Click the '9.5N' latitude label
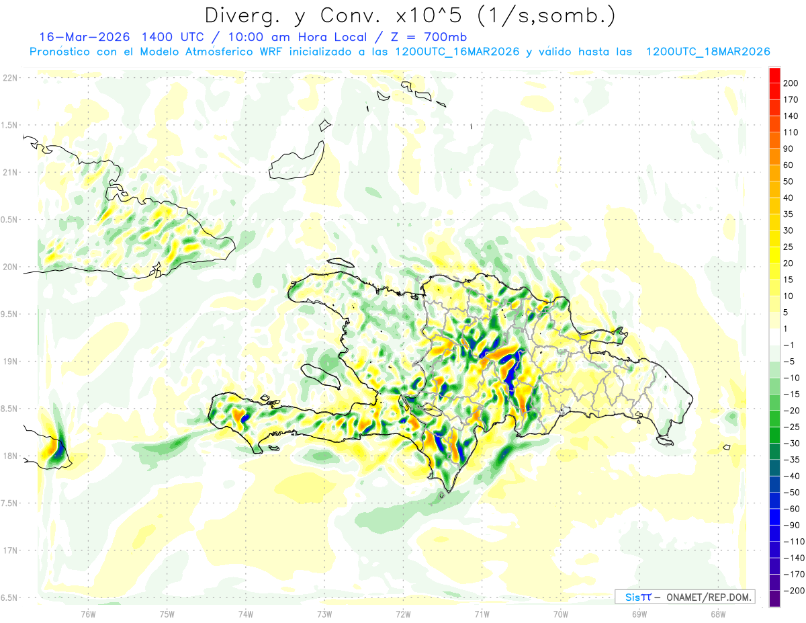 click(x=9, y=314)
